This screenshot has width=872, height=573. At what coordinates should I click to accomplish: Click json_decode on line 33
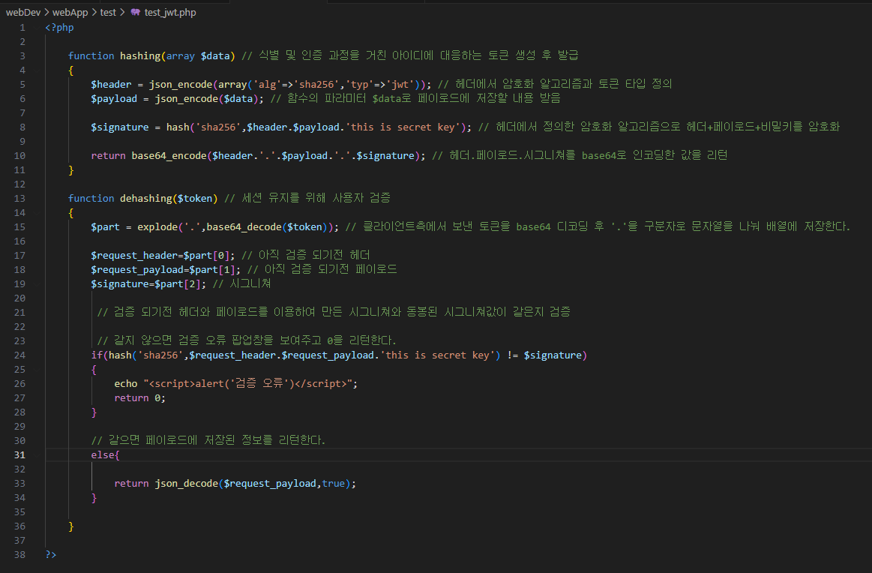(186, 484)
